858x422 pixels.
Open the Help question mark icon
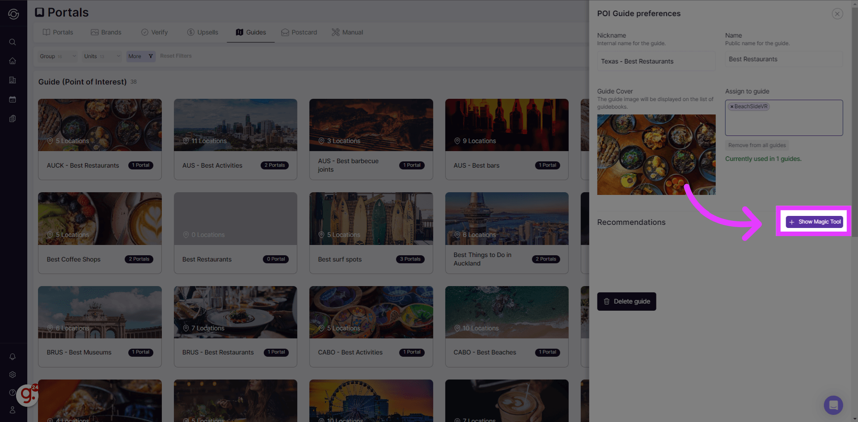tap(13, 392)
